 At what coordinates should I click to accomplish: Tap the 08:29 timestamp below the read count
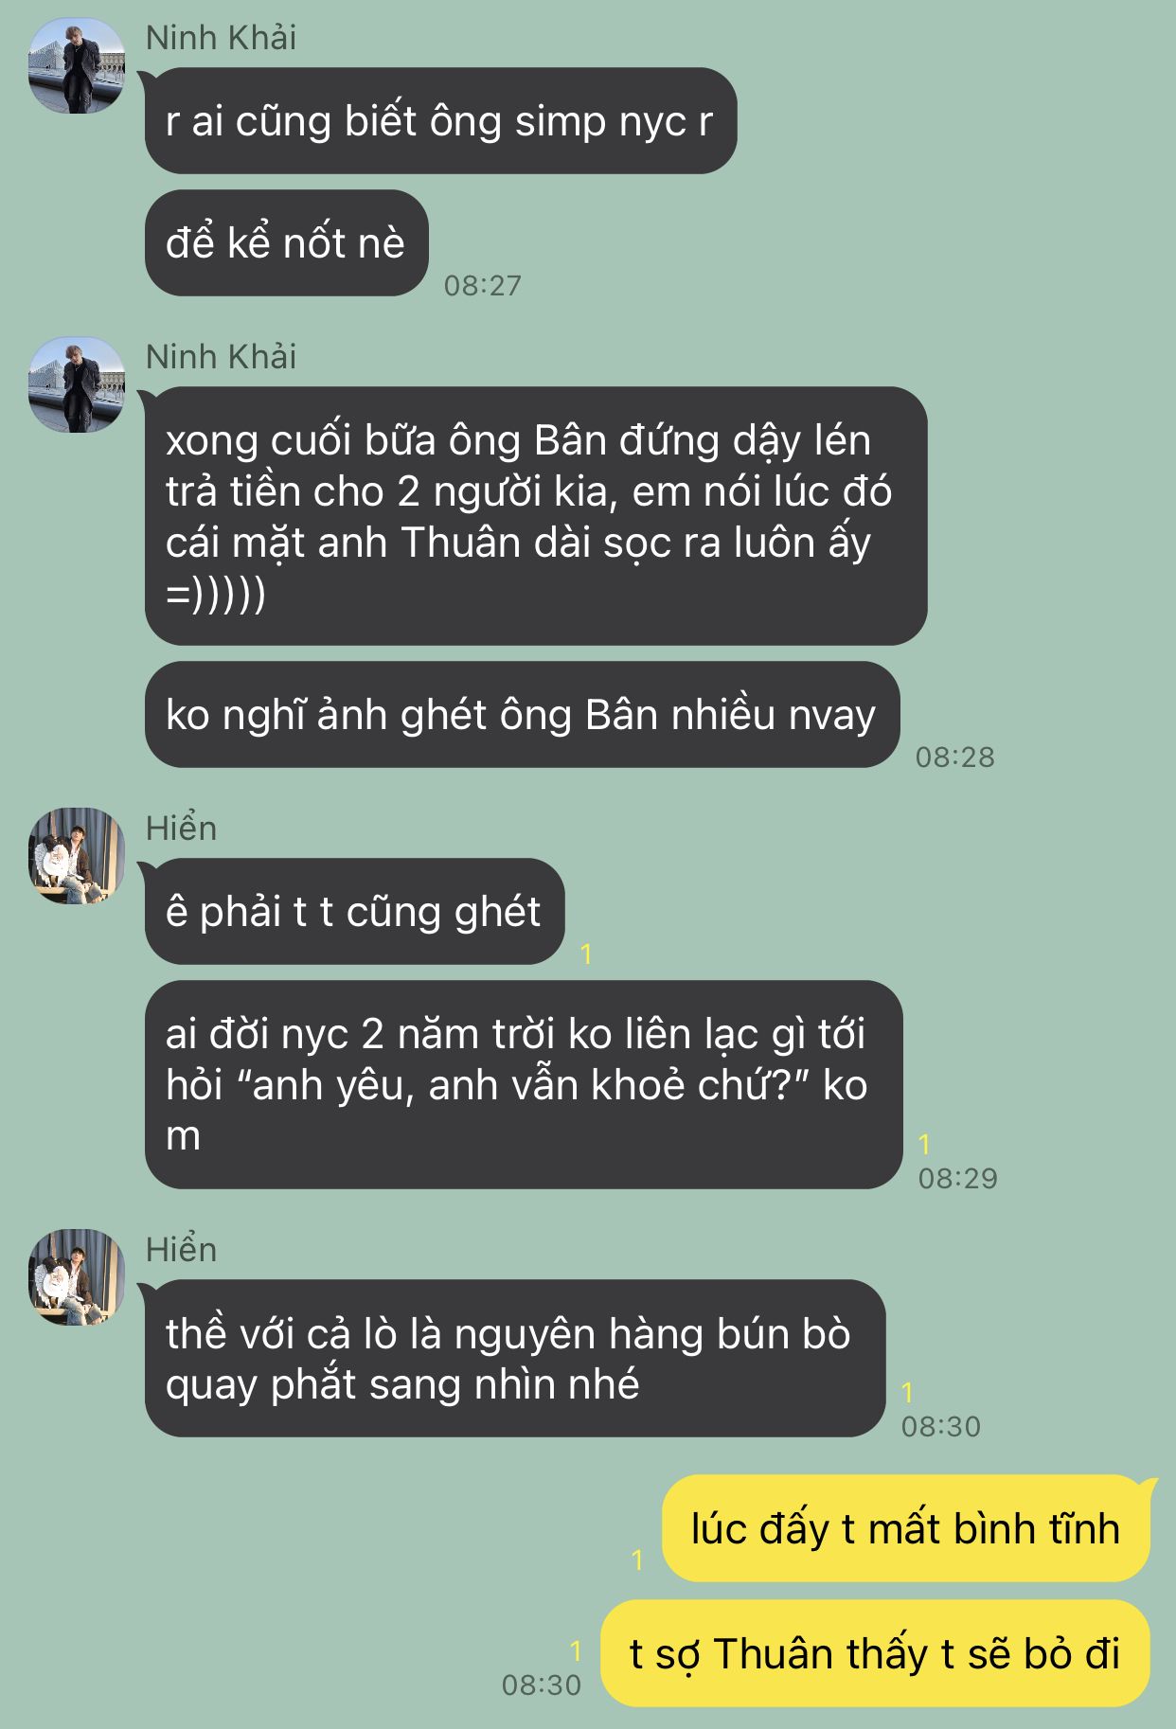pos(957,1179)
